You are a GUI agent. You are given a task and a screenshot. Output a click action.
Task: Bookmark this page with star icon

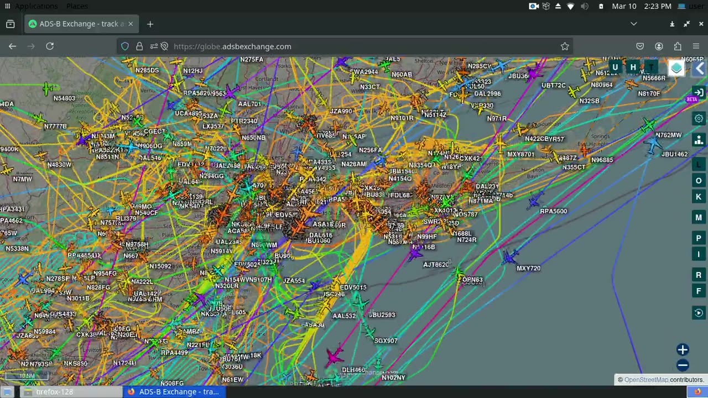tap(565, 46)
